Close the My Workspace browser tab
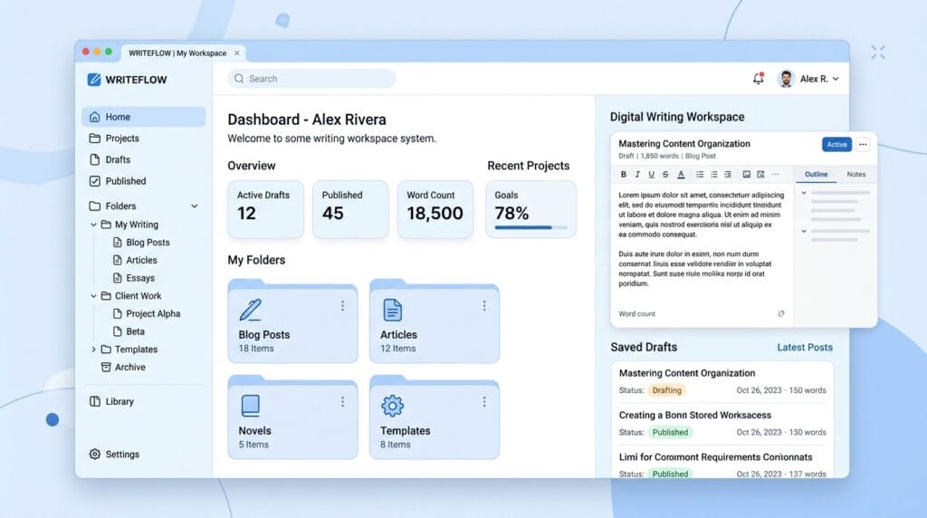 click(237, 53)
